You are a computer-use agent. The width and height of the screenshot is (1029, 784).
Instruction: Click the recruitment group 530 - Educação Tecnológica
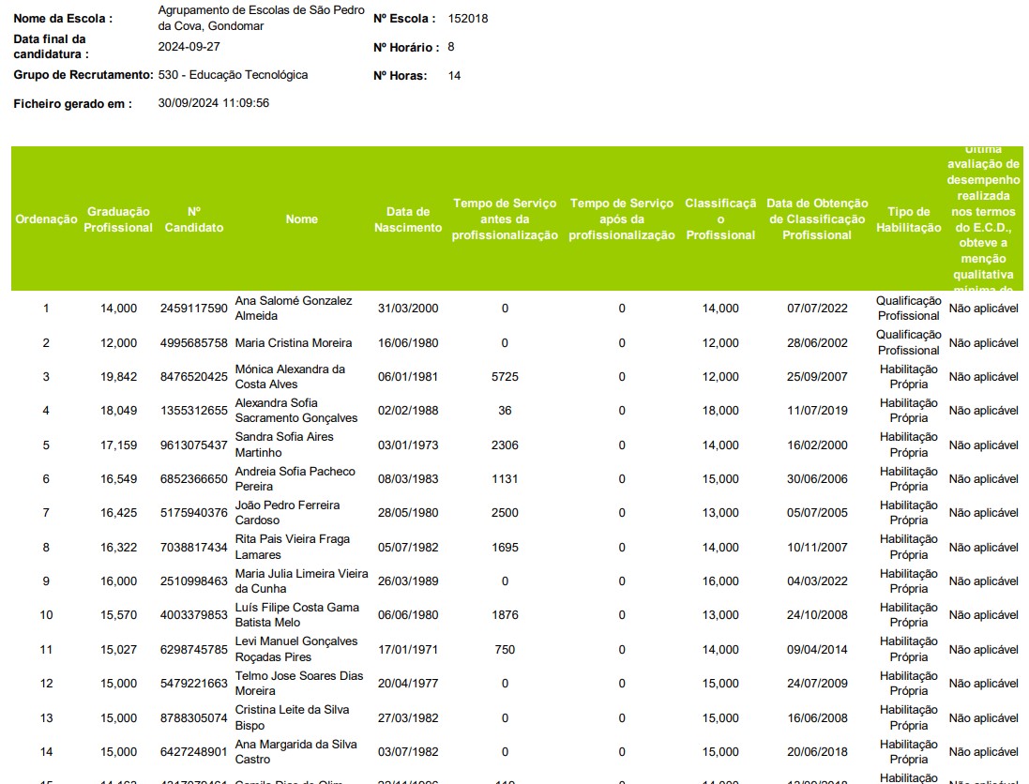coord(233,75)
